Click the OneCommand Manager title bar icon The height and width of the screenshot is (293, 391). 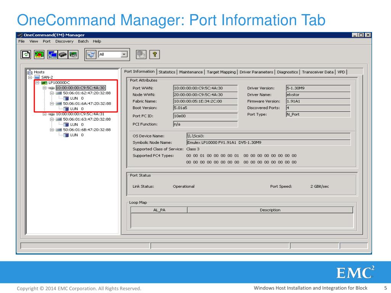pyautogui.click(x=21, y=35)
